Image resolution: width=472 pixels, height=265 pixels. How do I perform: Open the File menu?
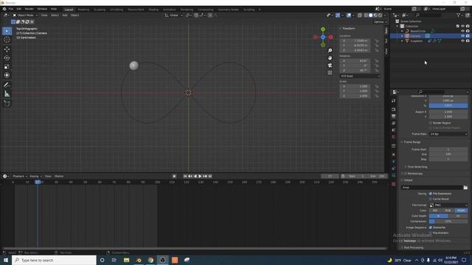click(11, 9)
